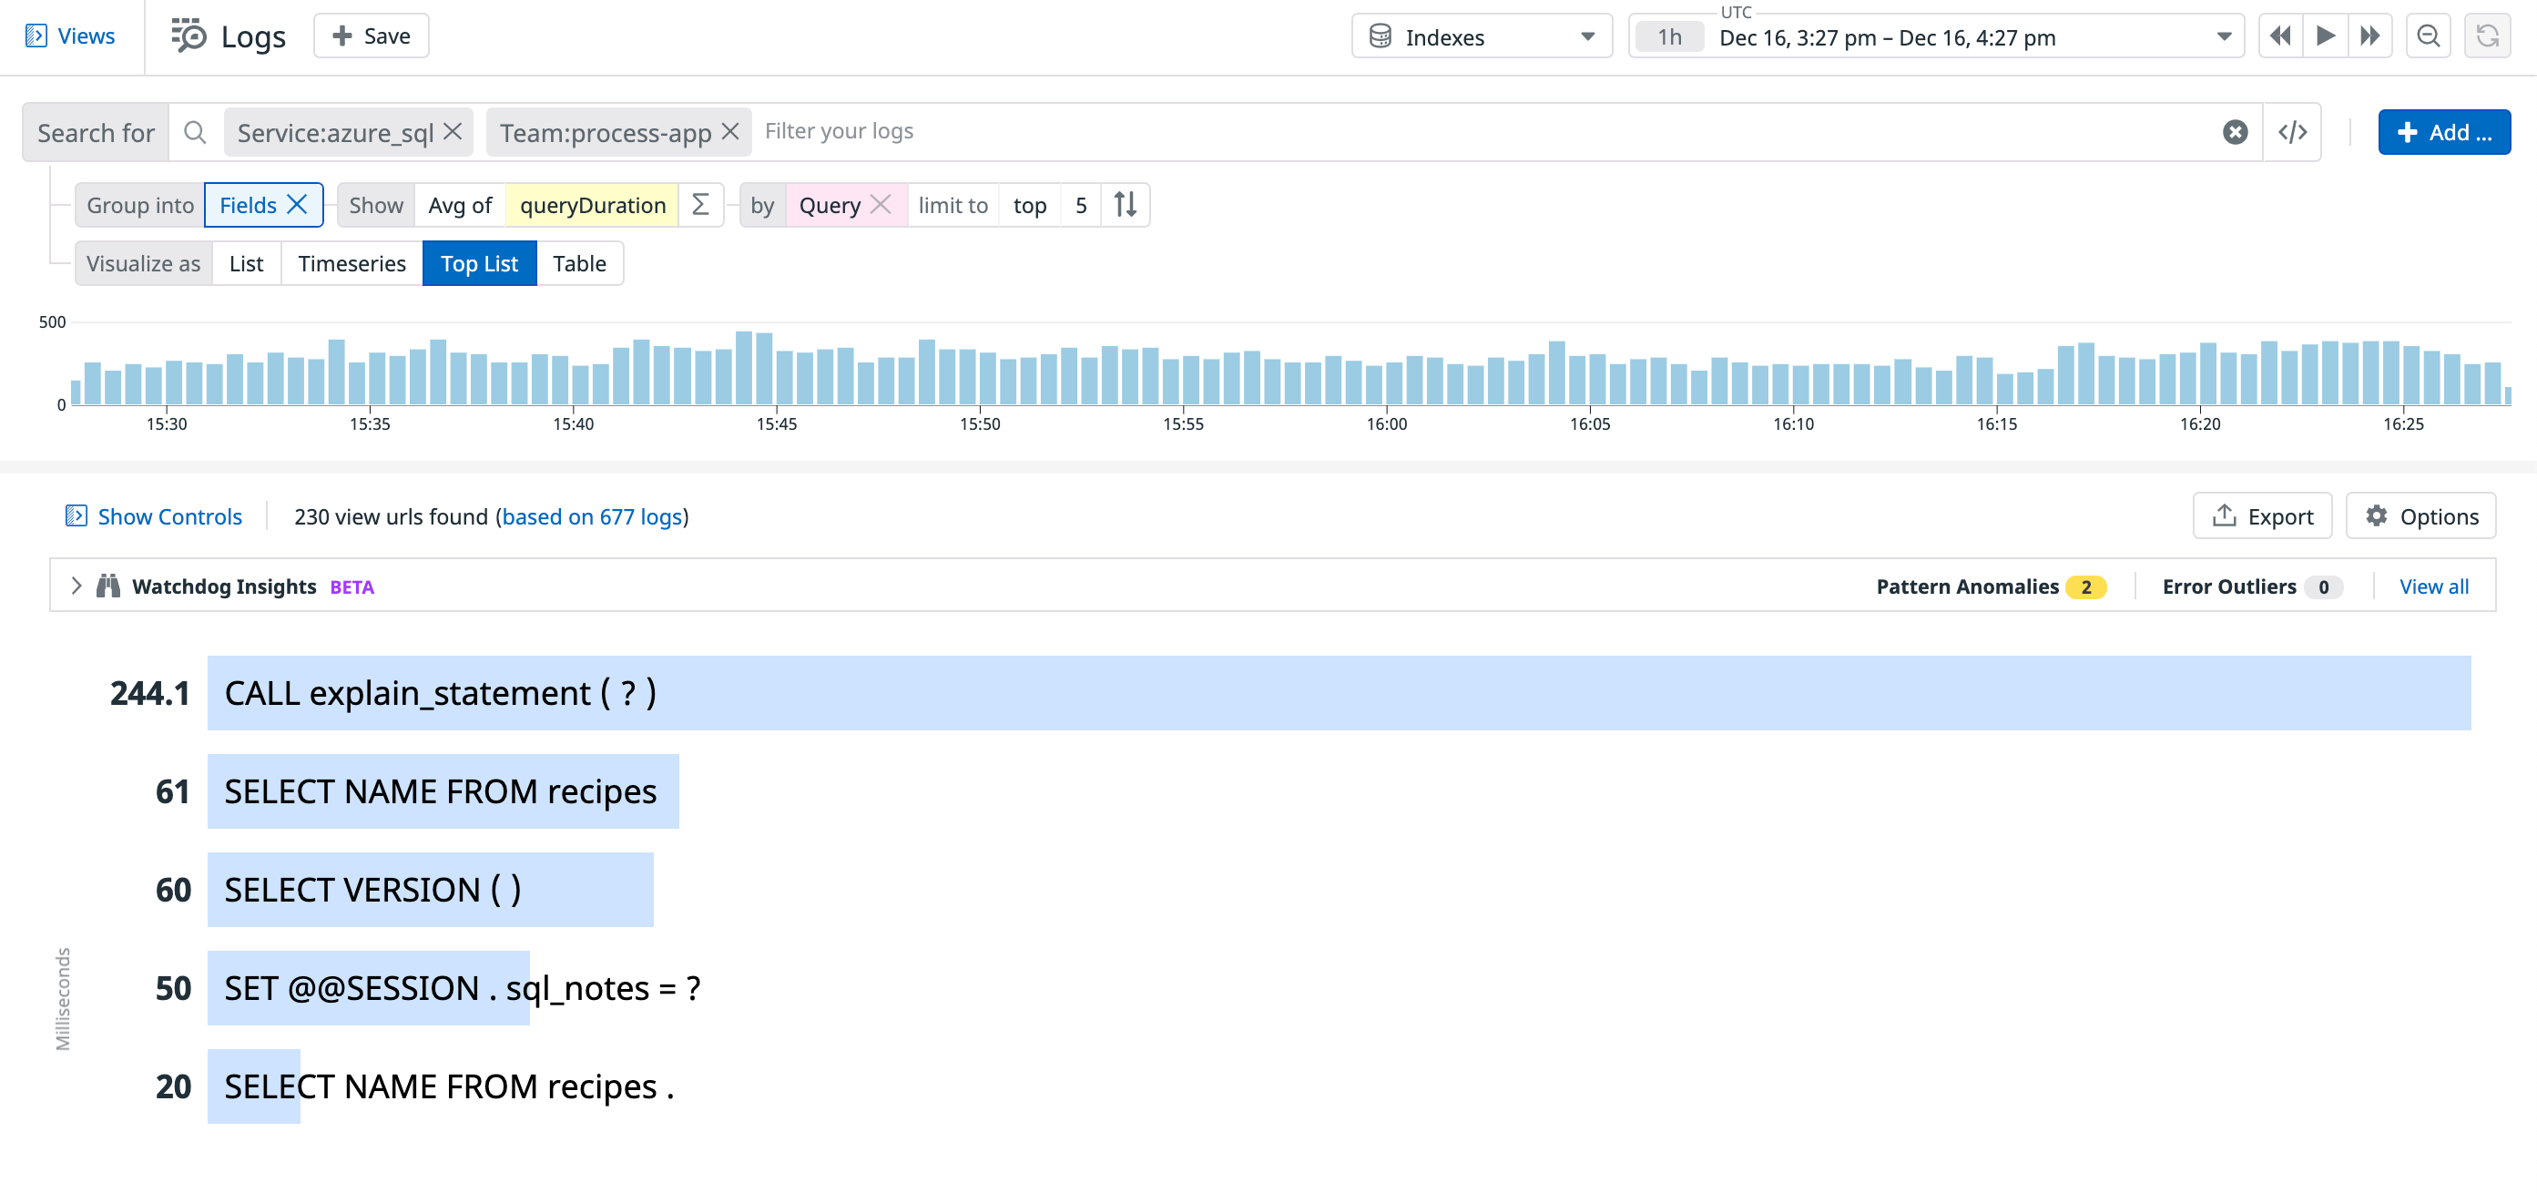This screenshot has width=2537, height=1193.
Task: Skip forward using the fast-forward arrows
Action: click(x=2370, y=36)
